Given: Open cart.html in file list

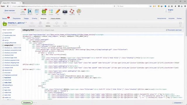Looking at the screenshot, I should pos(7,38).
